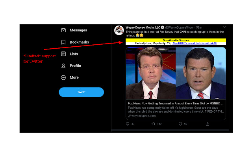Viewport: 252px width, 157px height.
Task: Click the waynedupree.com link domain
Action: click(x=143, y=116)
